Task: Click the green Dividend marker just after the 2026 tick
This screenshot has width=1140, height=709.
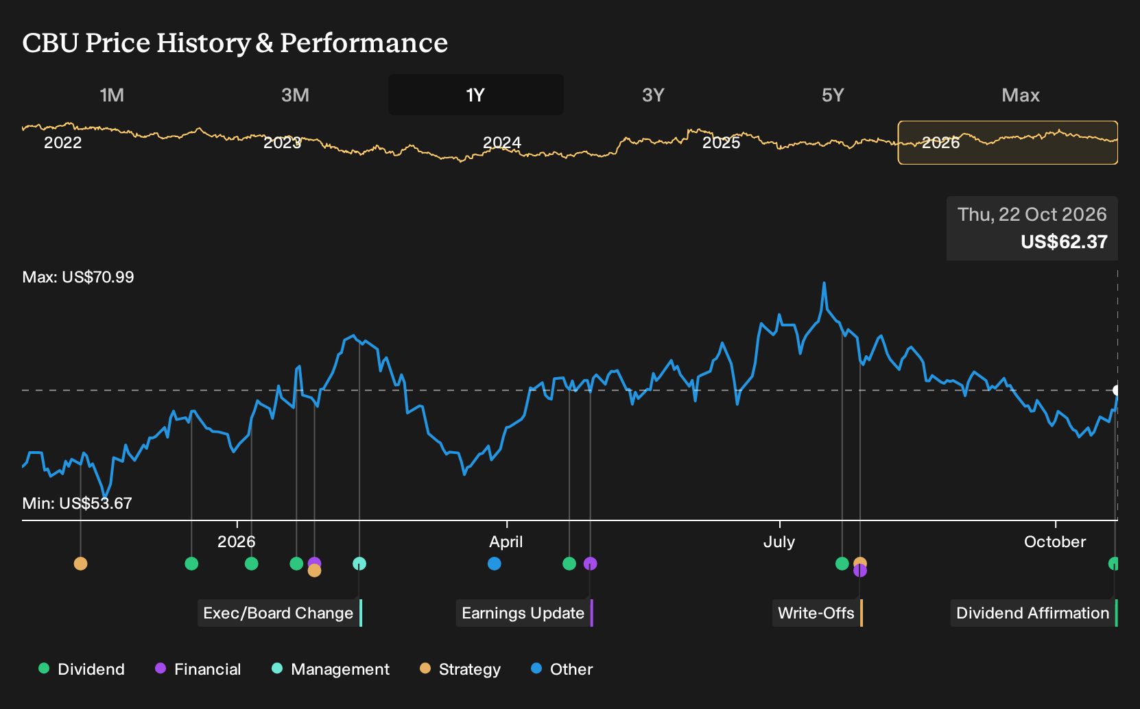Action: tap(252, 564)
